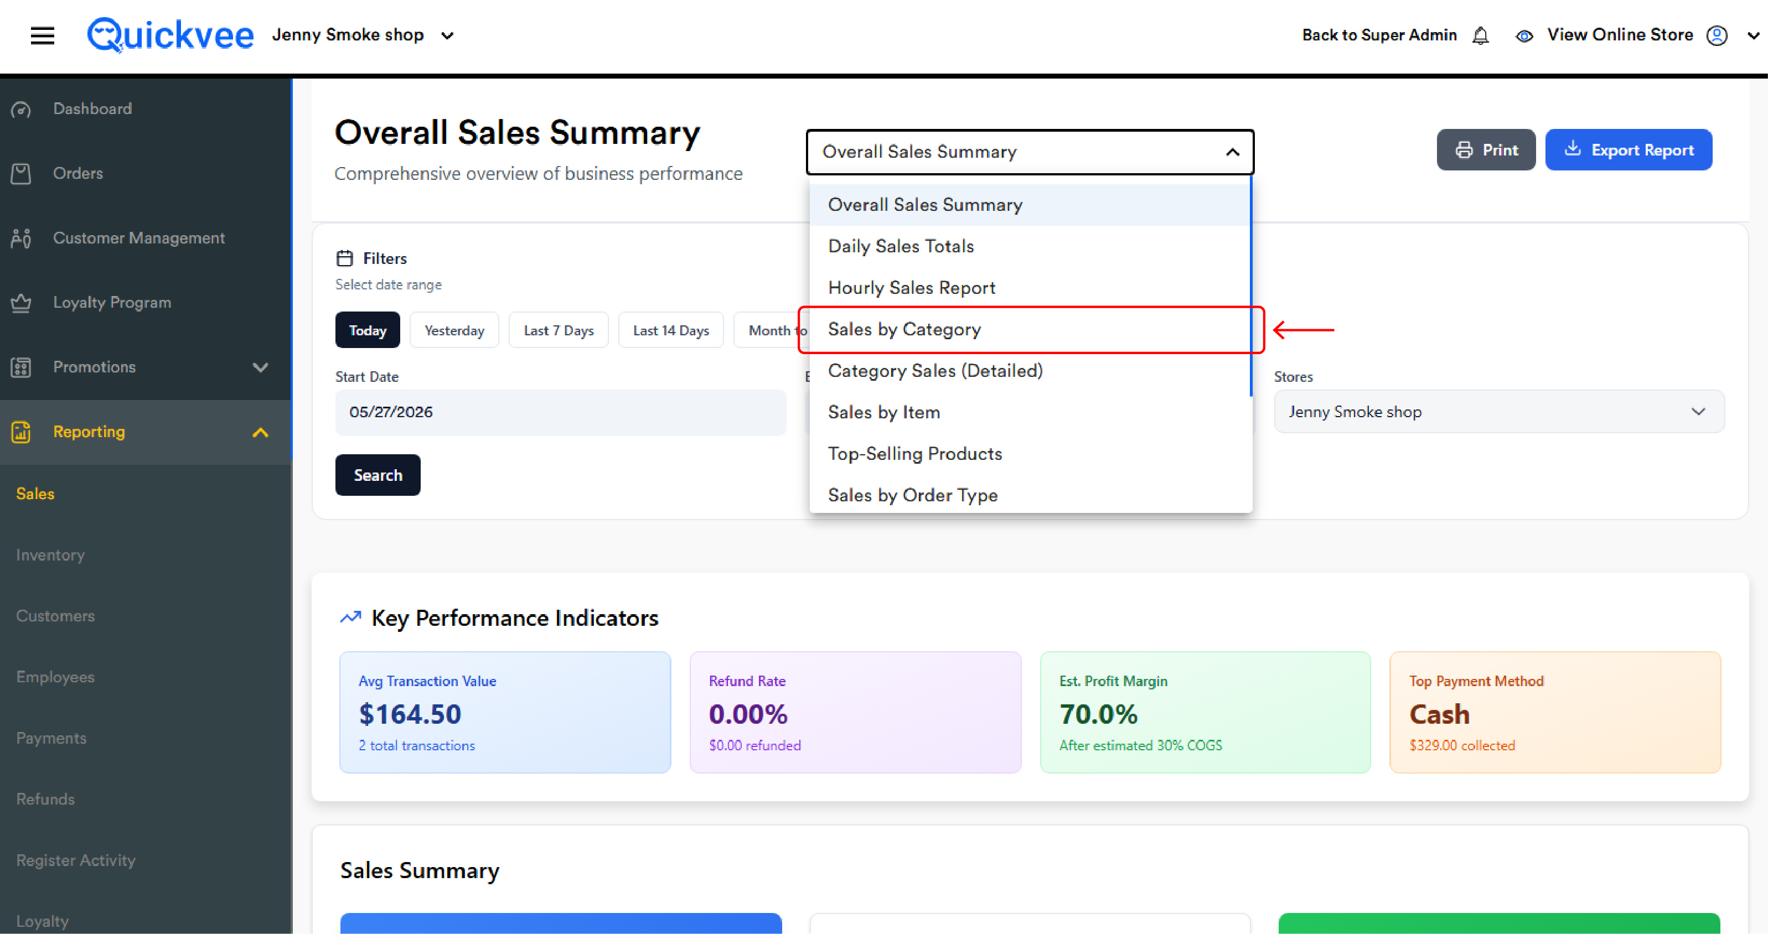Select the Today date filter

coord(367,330)
